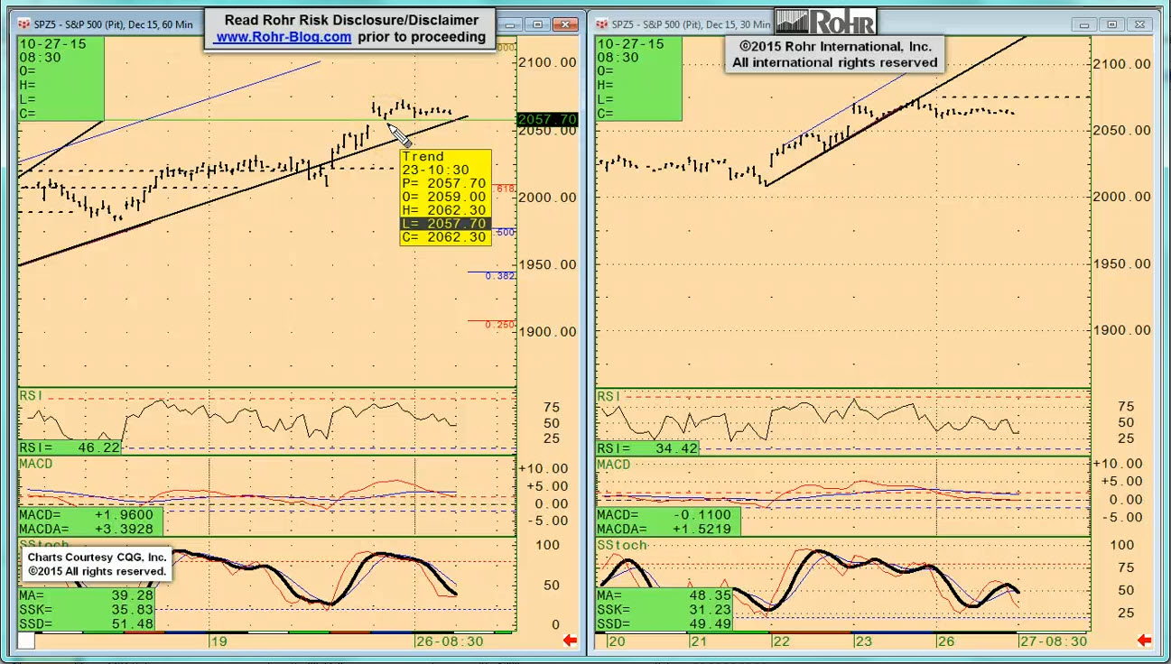The height and width of the screenshot is (664, 1171).
Task: Click the highlighted 2057.70 price label
Action: [547, 119]
